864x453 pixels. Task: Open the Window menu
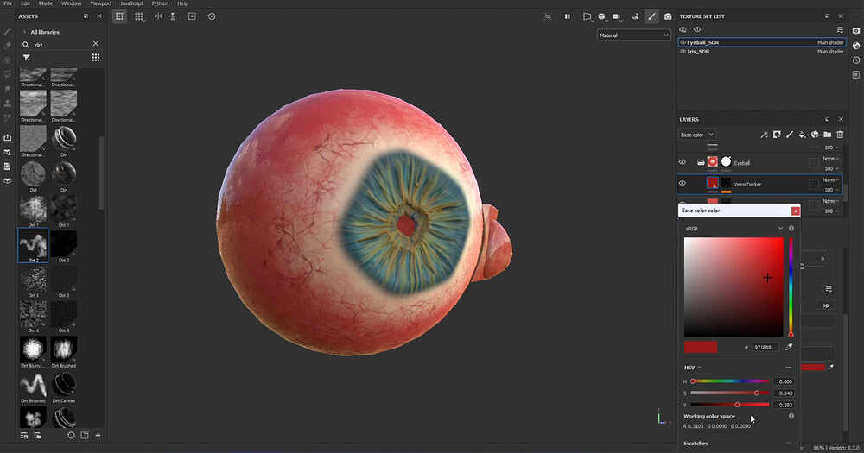(71, 3)
